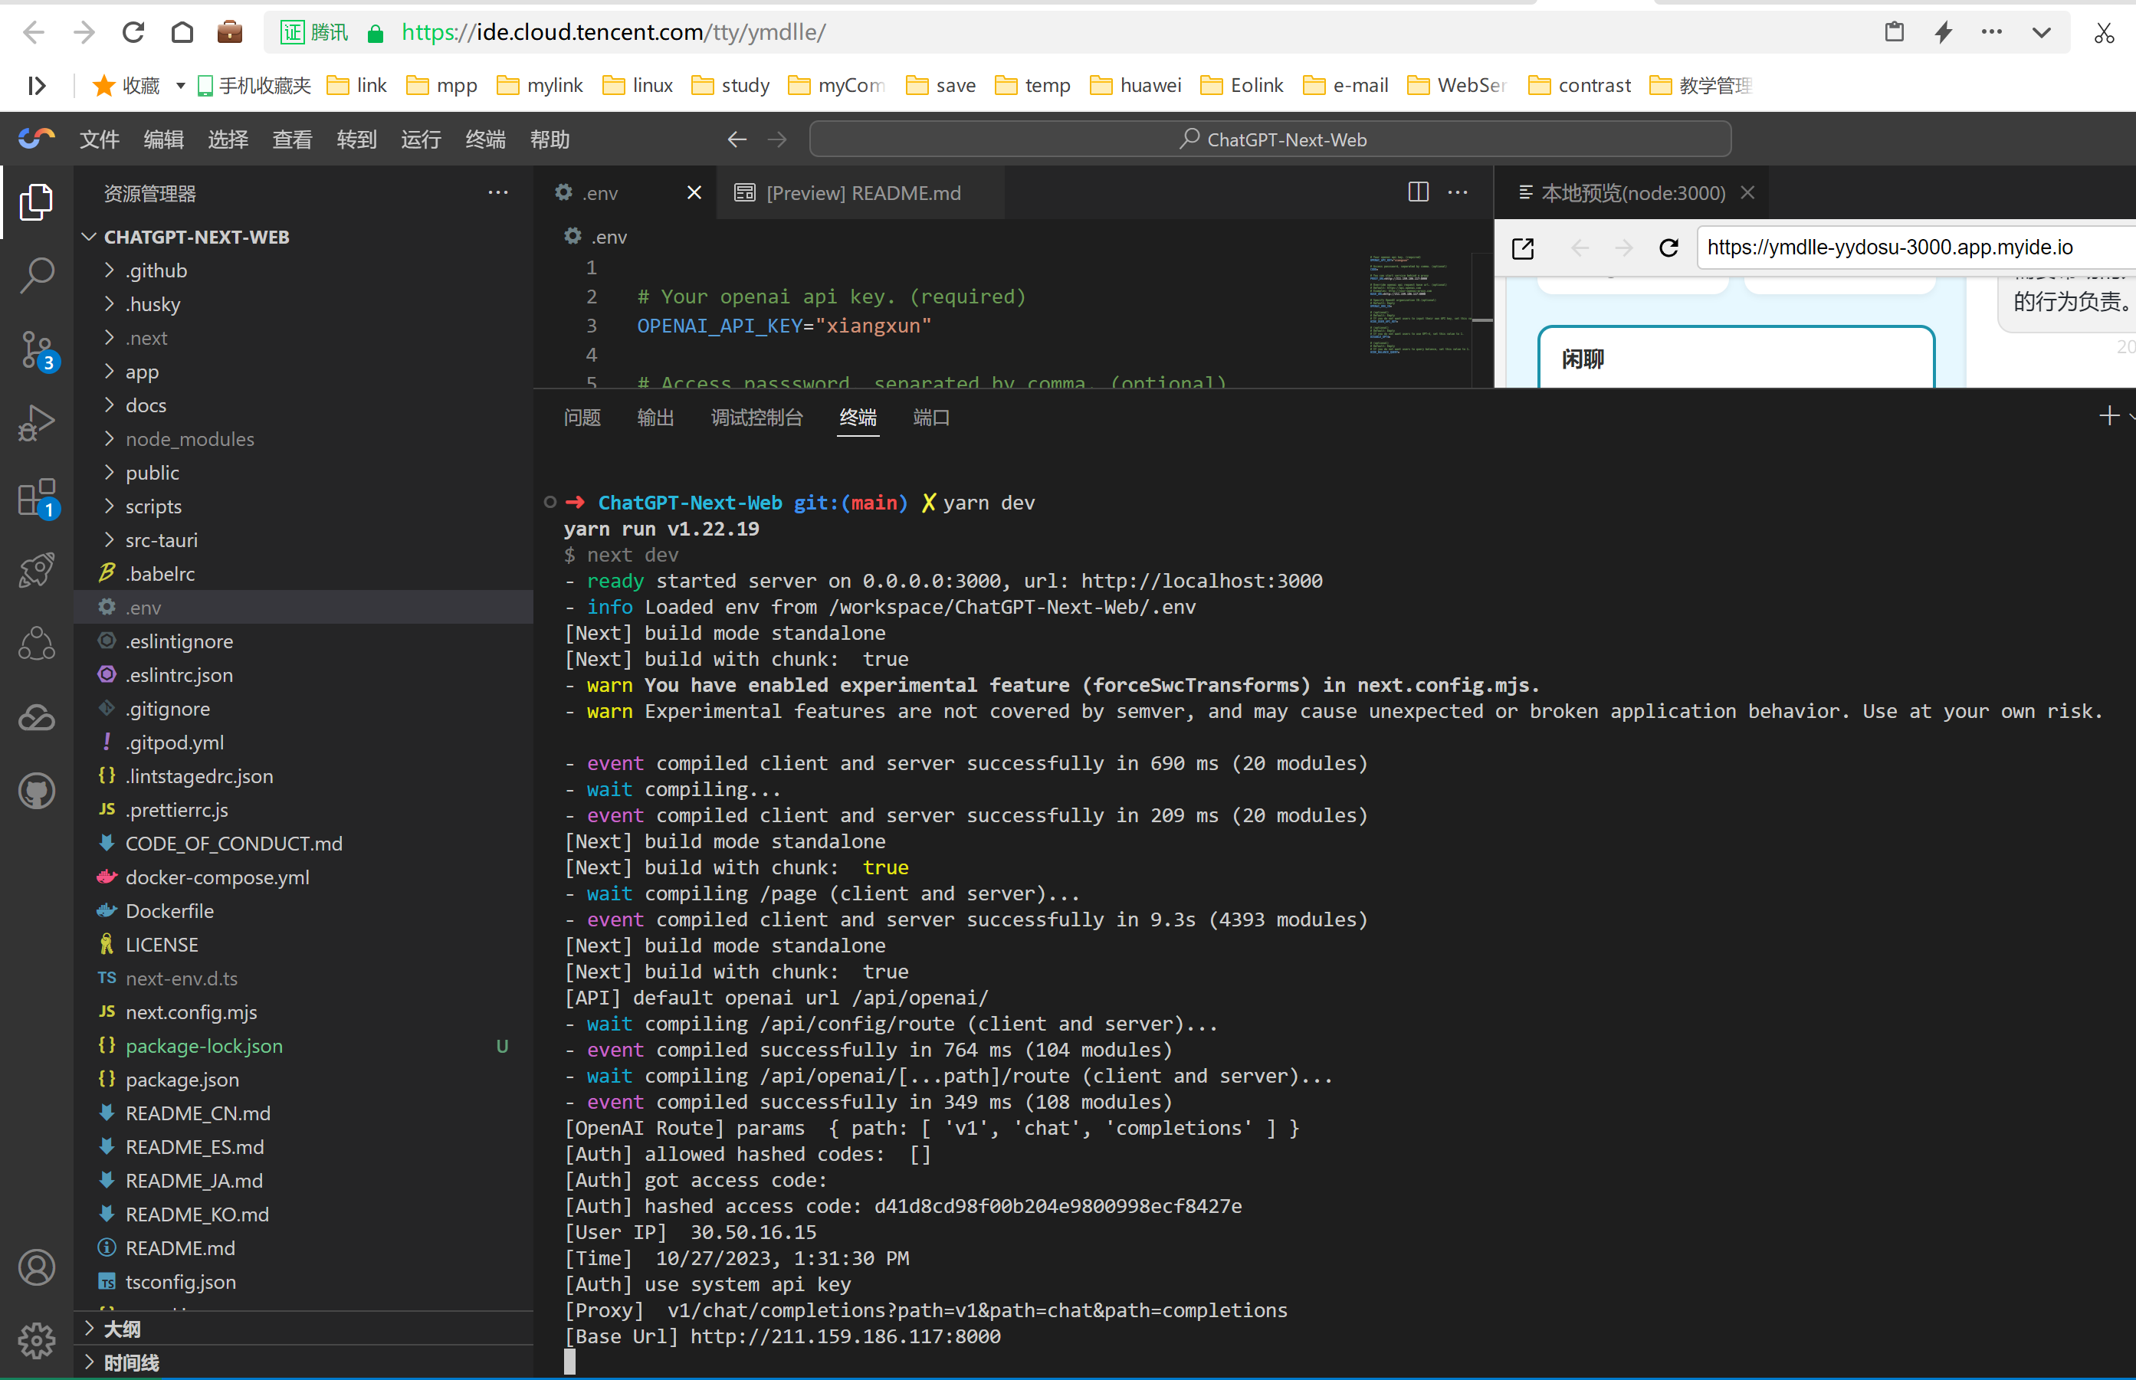Switch to the 输出 panel tab
2136x1380 pixels.
655,418
